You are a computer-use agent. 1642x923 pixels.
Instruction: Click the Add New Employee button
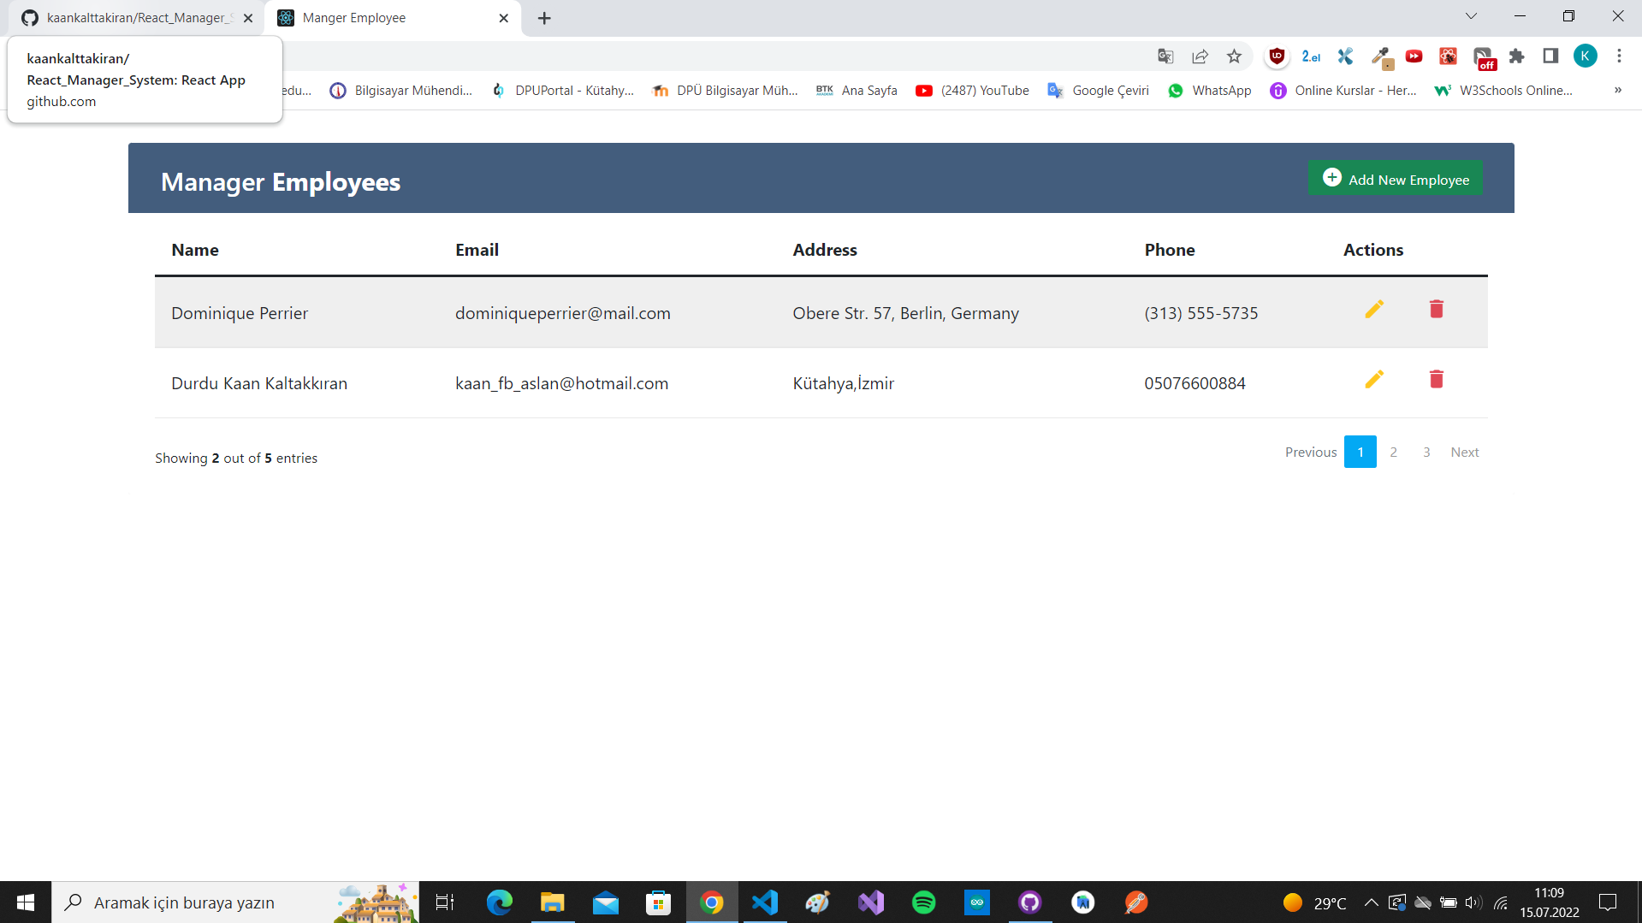click(x=1395, y=178)
